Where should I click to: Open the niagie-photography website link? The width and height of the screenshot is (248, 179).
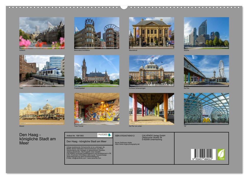(127, 144)
